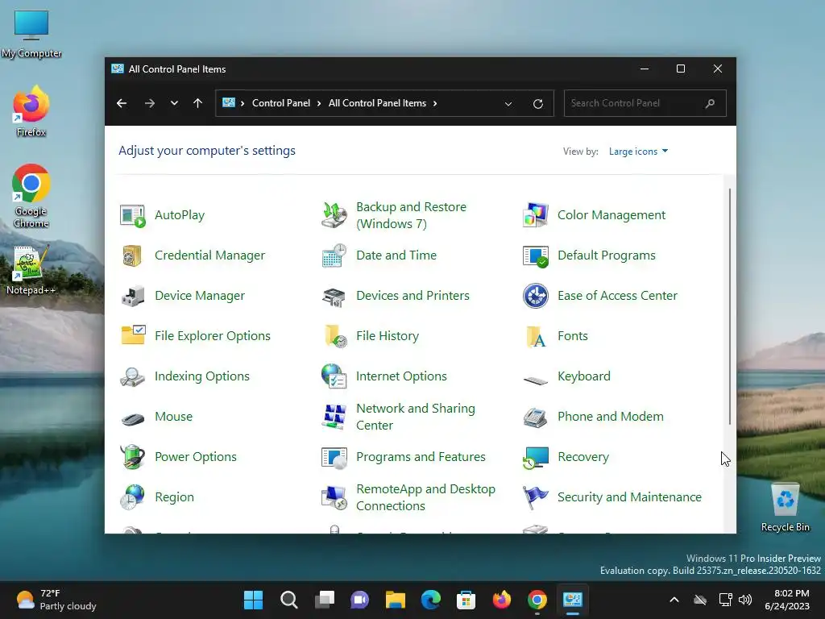Open the Mouse text link
The height and width of the screenshot is (619, 825).
coord(174,417)
